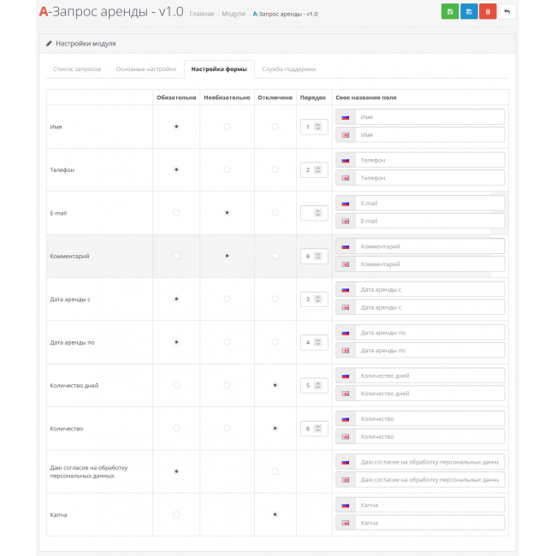
Task: Click the order stepper arrows for Дата аренды с
Action: pos(318,299)
